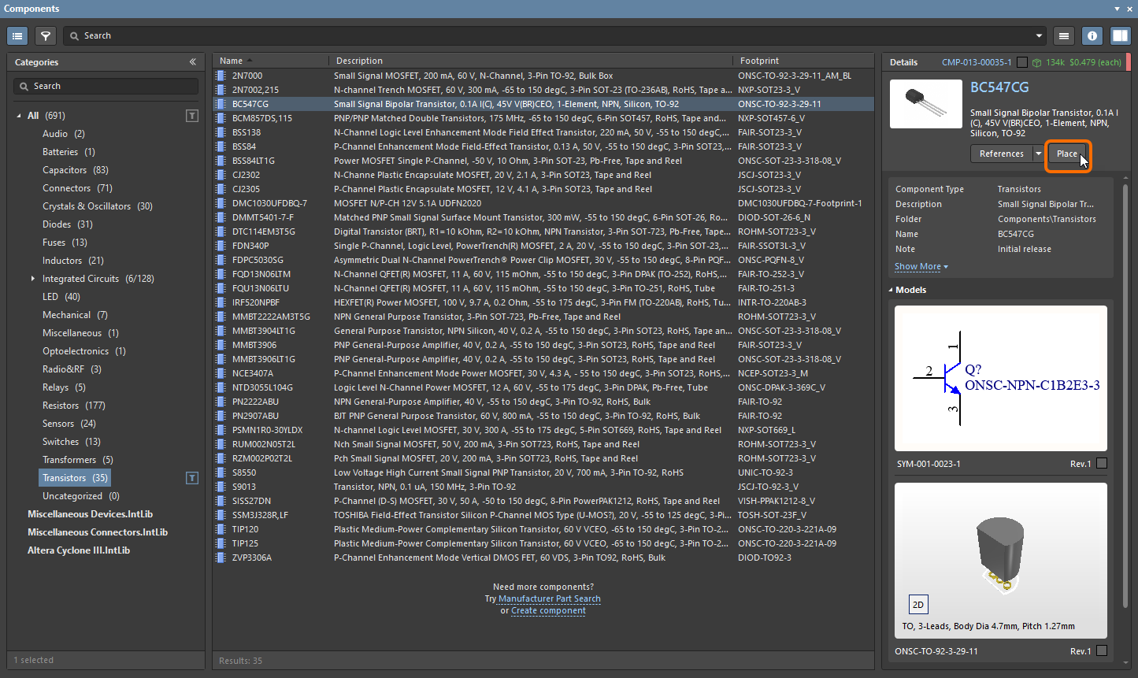Click the filter funnel icon in toolbar
1138x678 pixels.
click(x=46, y=35)
